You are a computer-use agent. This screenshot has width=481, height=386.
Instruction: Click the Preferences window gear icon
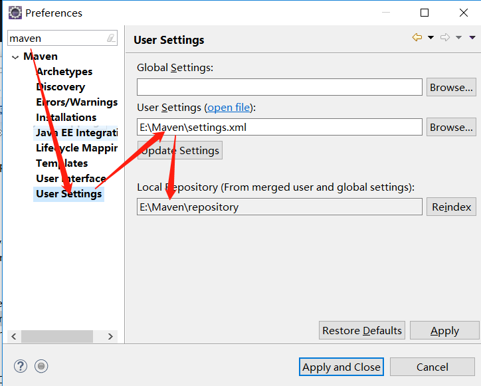[15, 13]
